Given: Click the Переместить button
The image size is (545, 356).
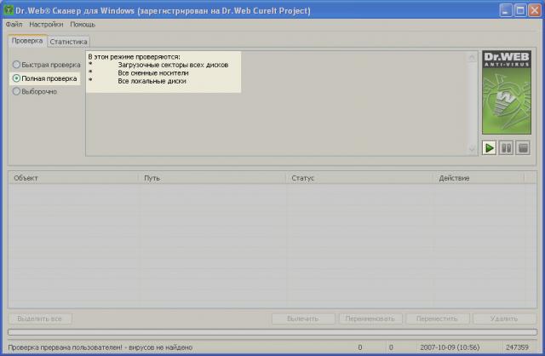Looking at the screenshot, I should point(437,319).
